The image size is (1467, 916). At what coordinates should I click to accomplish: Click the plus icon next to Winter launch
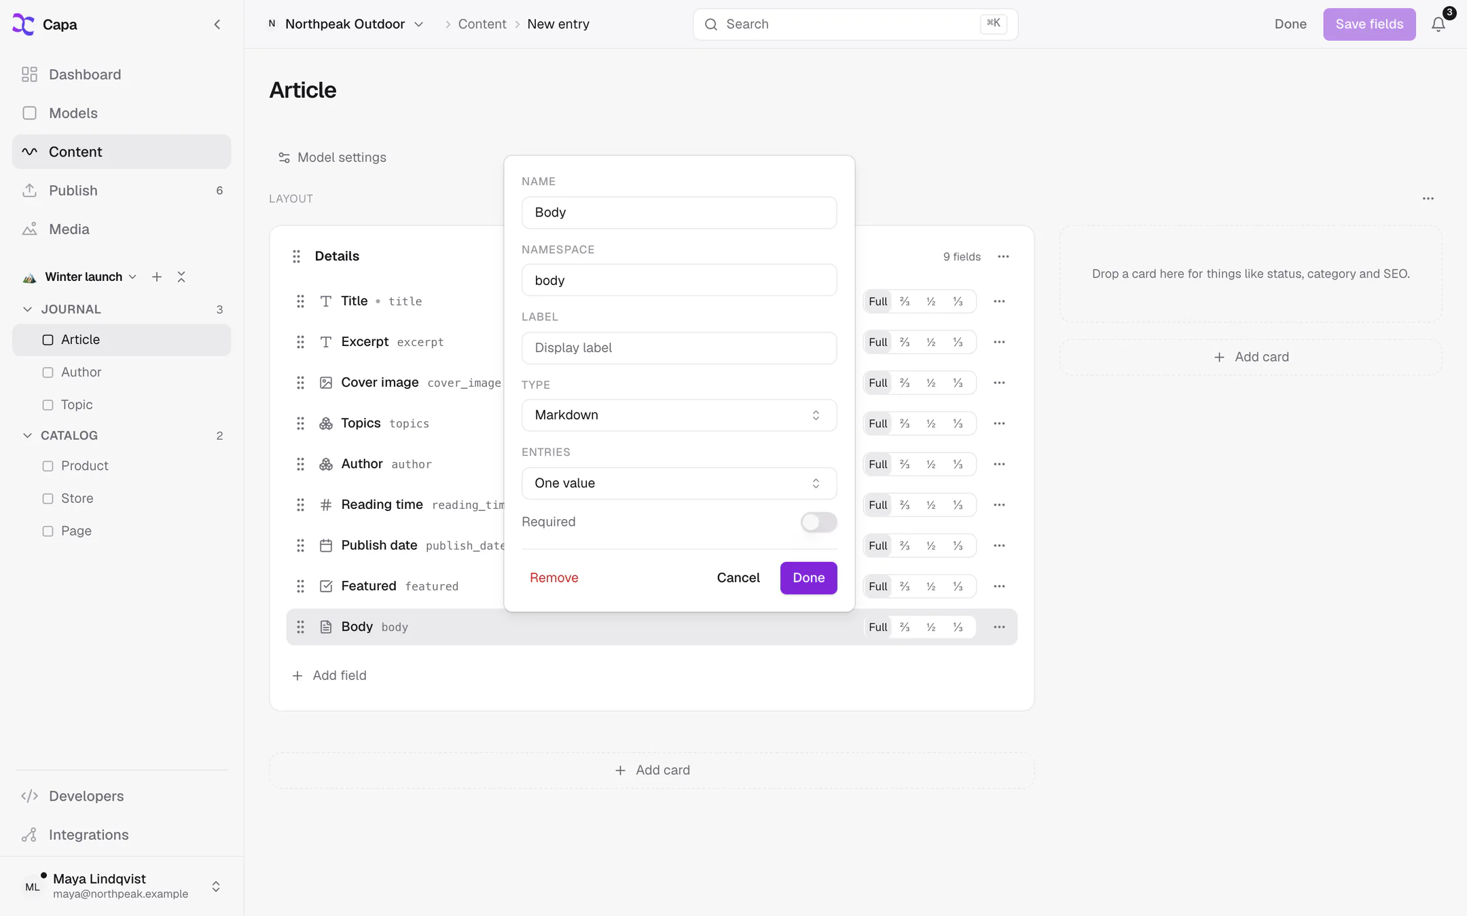pos(157,277)
